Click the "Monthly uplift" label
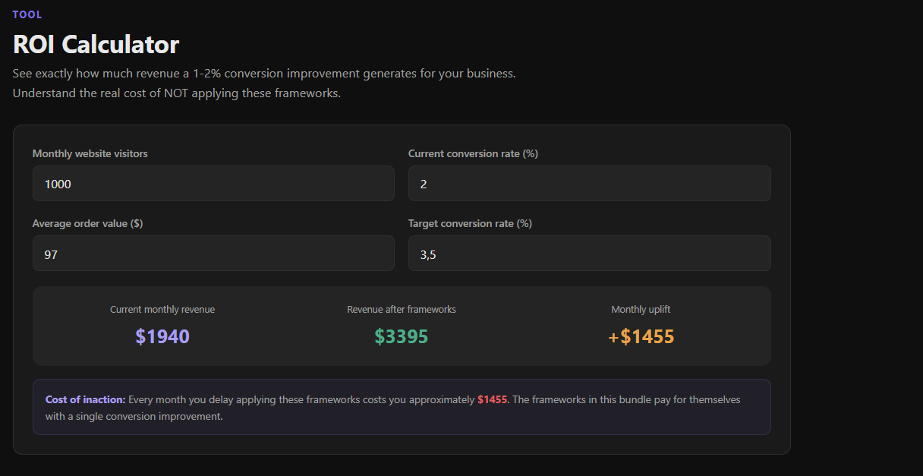 tap(641, 310)
